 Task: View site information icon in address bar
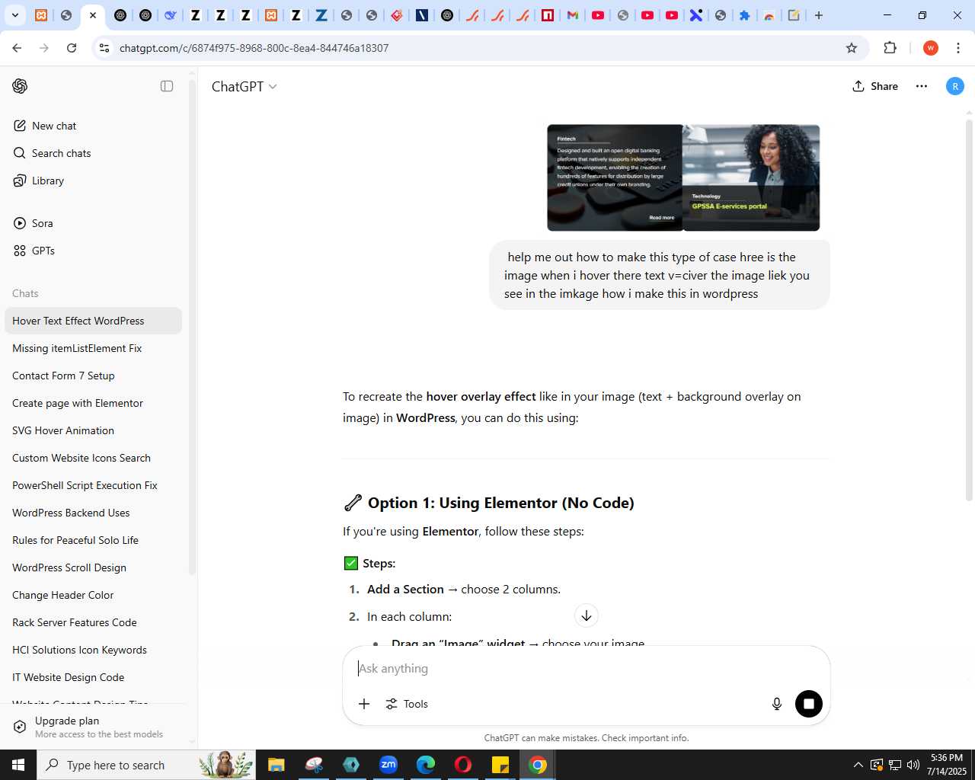pos(105,48)
